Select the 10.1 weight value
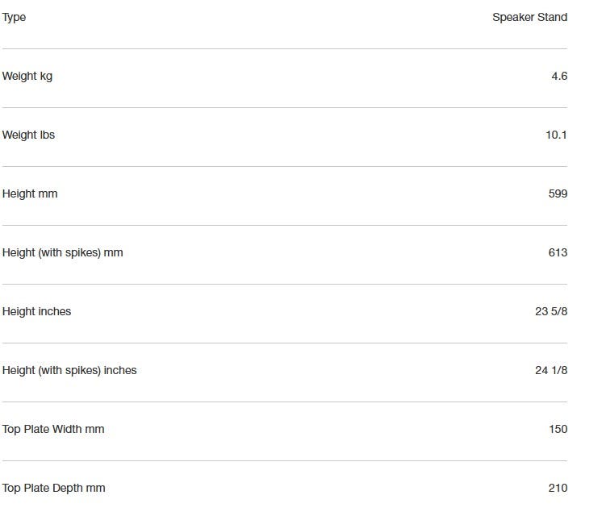The height and width of the screenshot is (516, 606). [556, 135]
